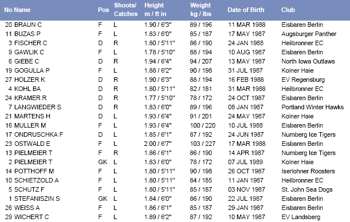Click height value 2.00 / 6'7"

[158, 144]
